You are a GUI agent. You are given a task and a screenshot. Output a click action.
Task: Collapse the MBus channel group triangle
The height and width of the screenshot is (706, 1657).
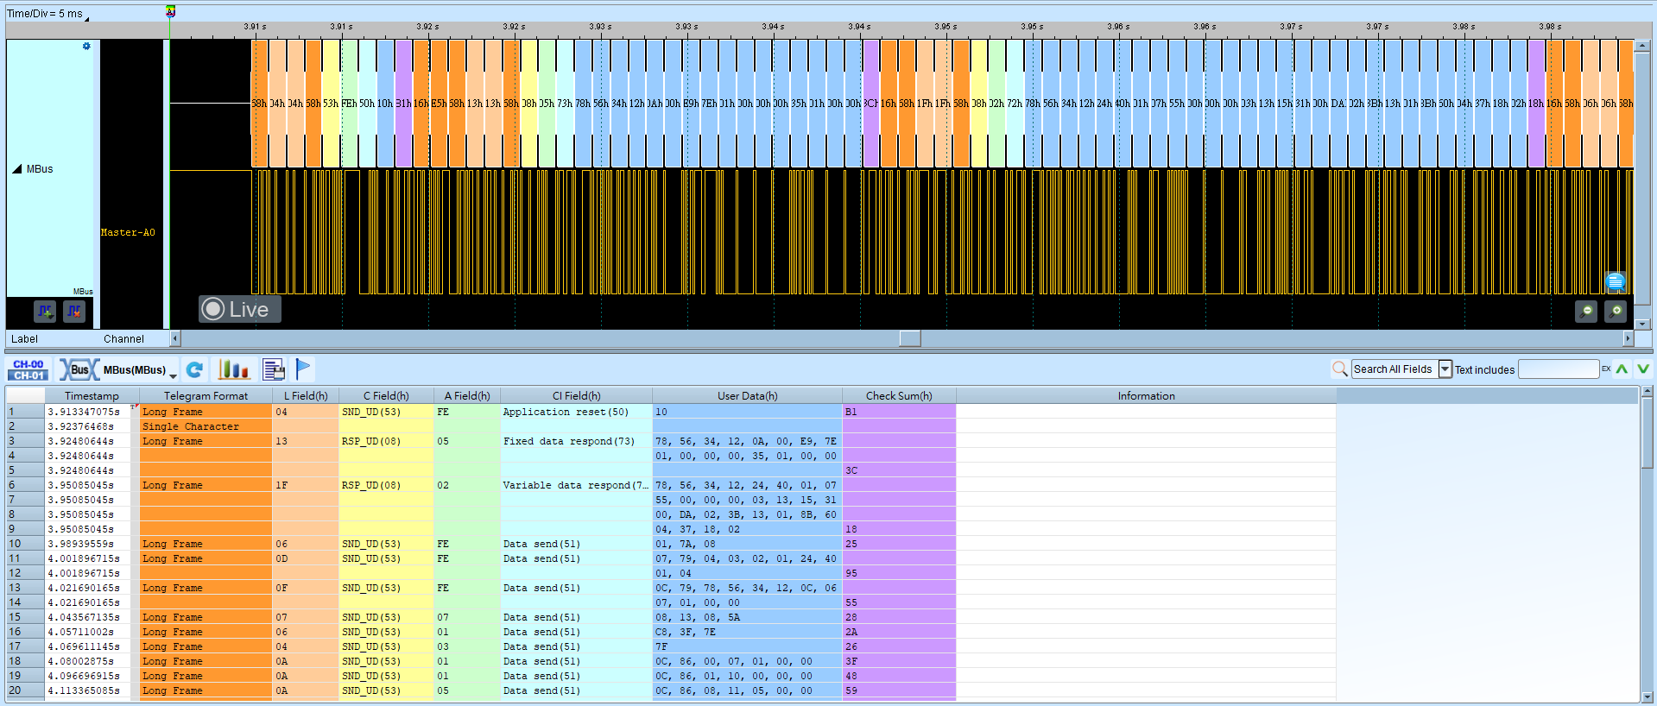tap(16, 169)
